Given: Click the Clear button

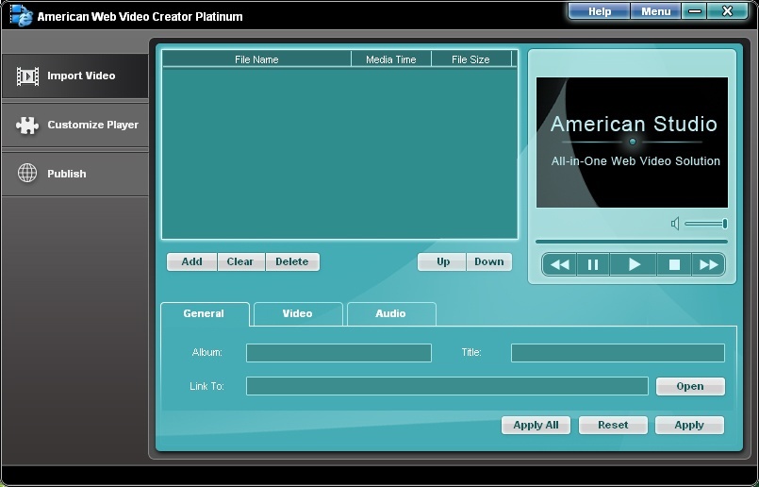Looking at the screenshot, I should 240,261.
